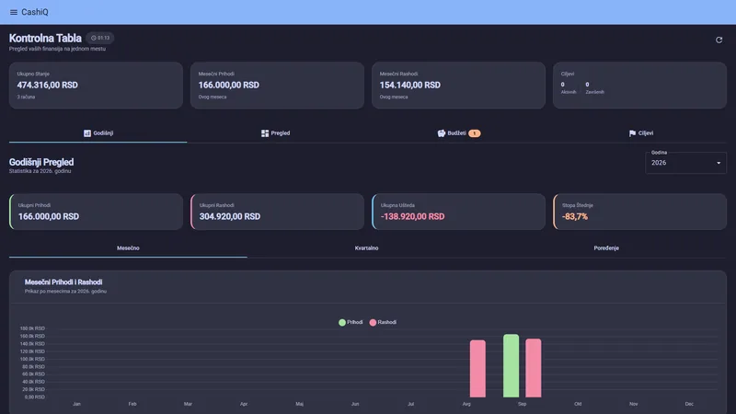Open the top Ciljevi summary card

(639, 86)
